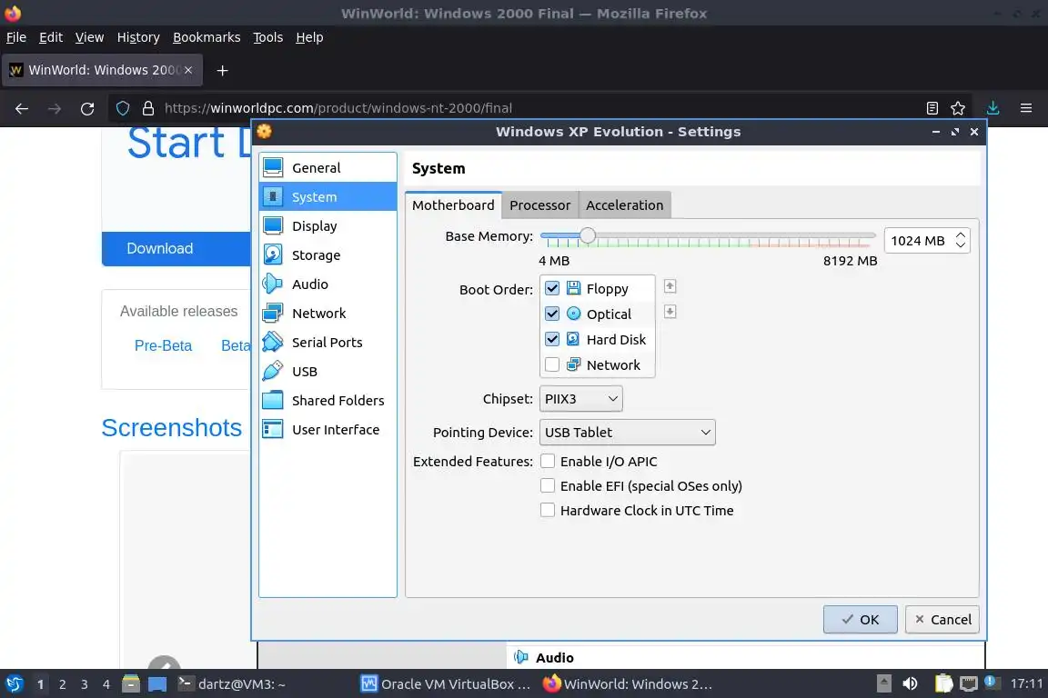The height and width of the screenshot is (698, 1048).
Task: Open the Serial Ports settings category
Action: (327, 342)
